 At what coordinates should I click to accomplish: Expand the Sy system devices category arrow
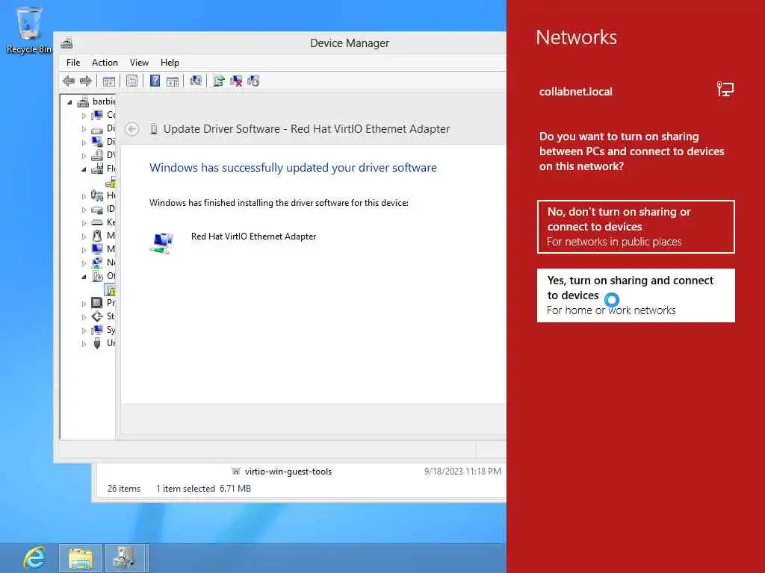pyautogui.click(x=84, y=331)
